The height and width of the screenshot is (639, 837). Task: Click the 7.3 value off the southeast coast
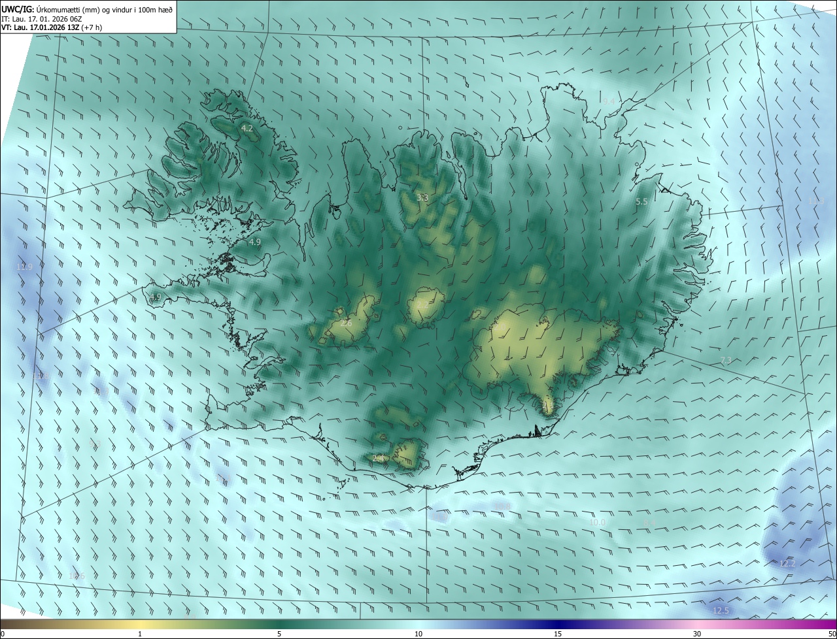pos(726,361)
